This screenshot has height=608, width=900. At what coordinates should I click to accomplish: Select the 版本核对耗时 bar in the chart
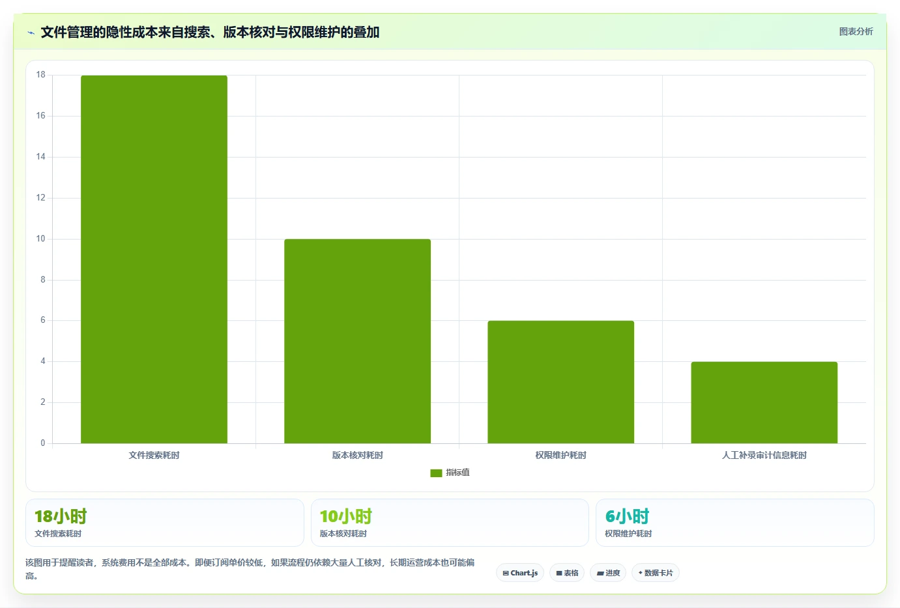pos(357,341)
